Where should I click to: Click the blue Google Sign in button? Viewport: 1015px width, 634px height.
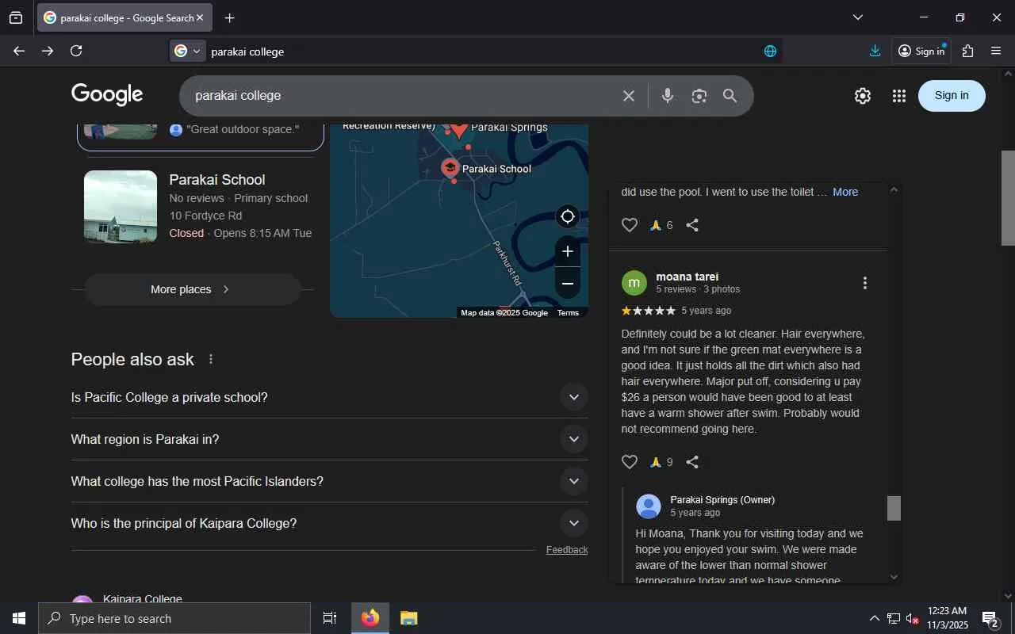pos(952,96)
